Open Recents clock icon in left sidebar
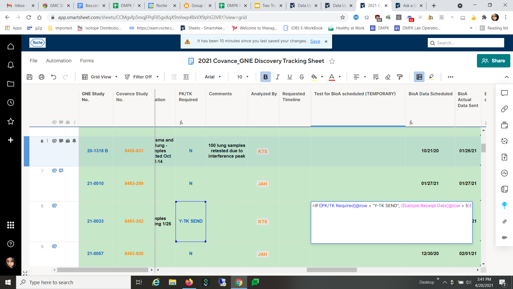Viewport: 513px width, 289px height. pos(11,102)
